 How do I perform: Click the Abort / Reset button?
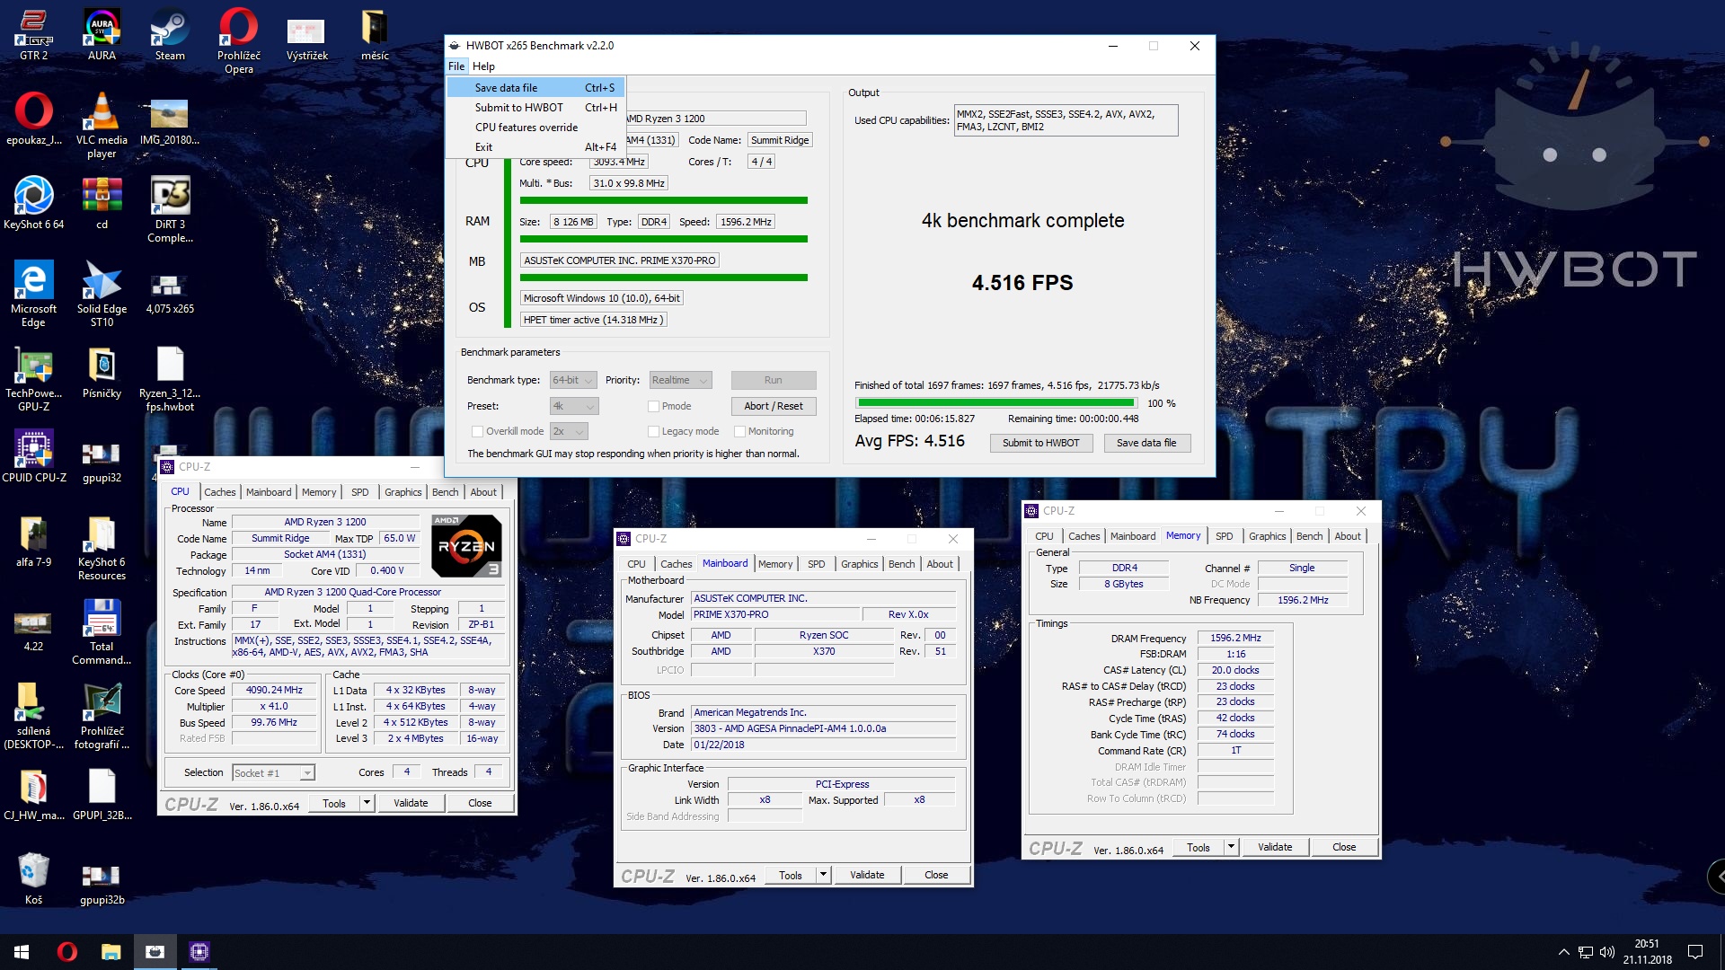pos(773,406)
